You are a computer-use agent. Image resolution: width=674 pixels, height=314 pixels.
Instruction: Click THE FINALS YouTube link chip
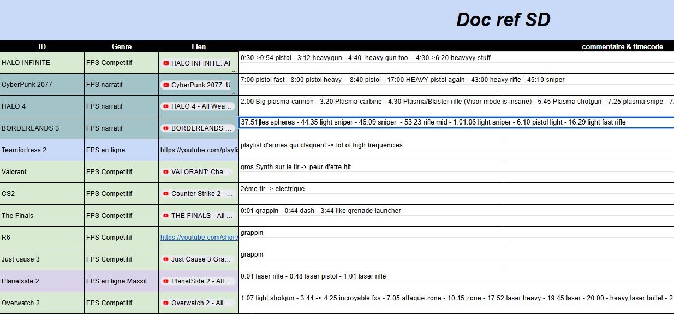[198, 216]
